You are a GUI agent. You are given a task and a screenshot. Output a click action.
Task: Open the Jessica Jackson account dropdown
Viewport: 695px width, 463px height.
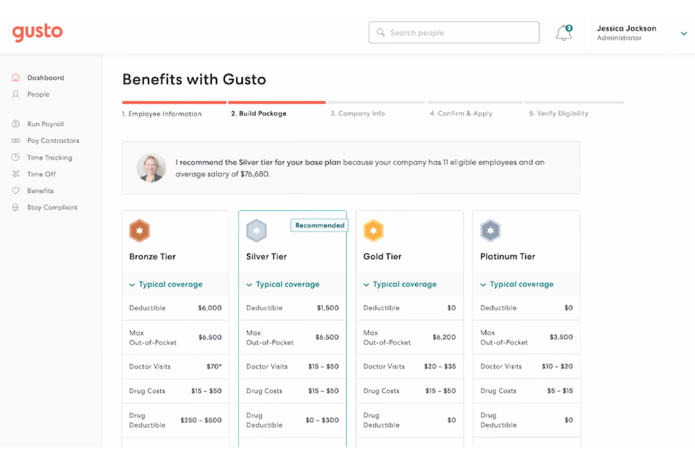point(683,33)
